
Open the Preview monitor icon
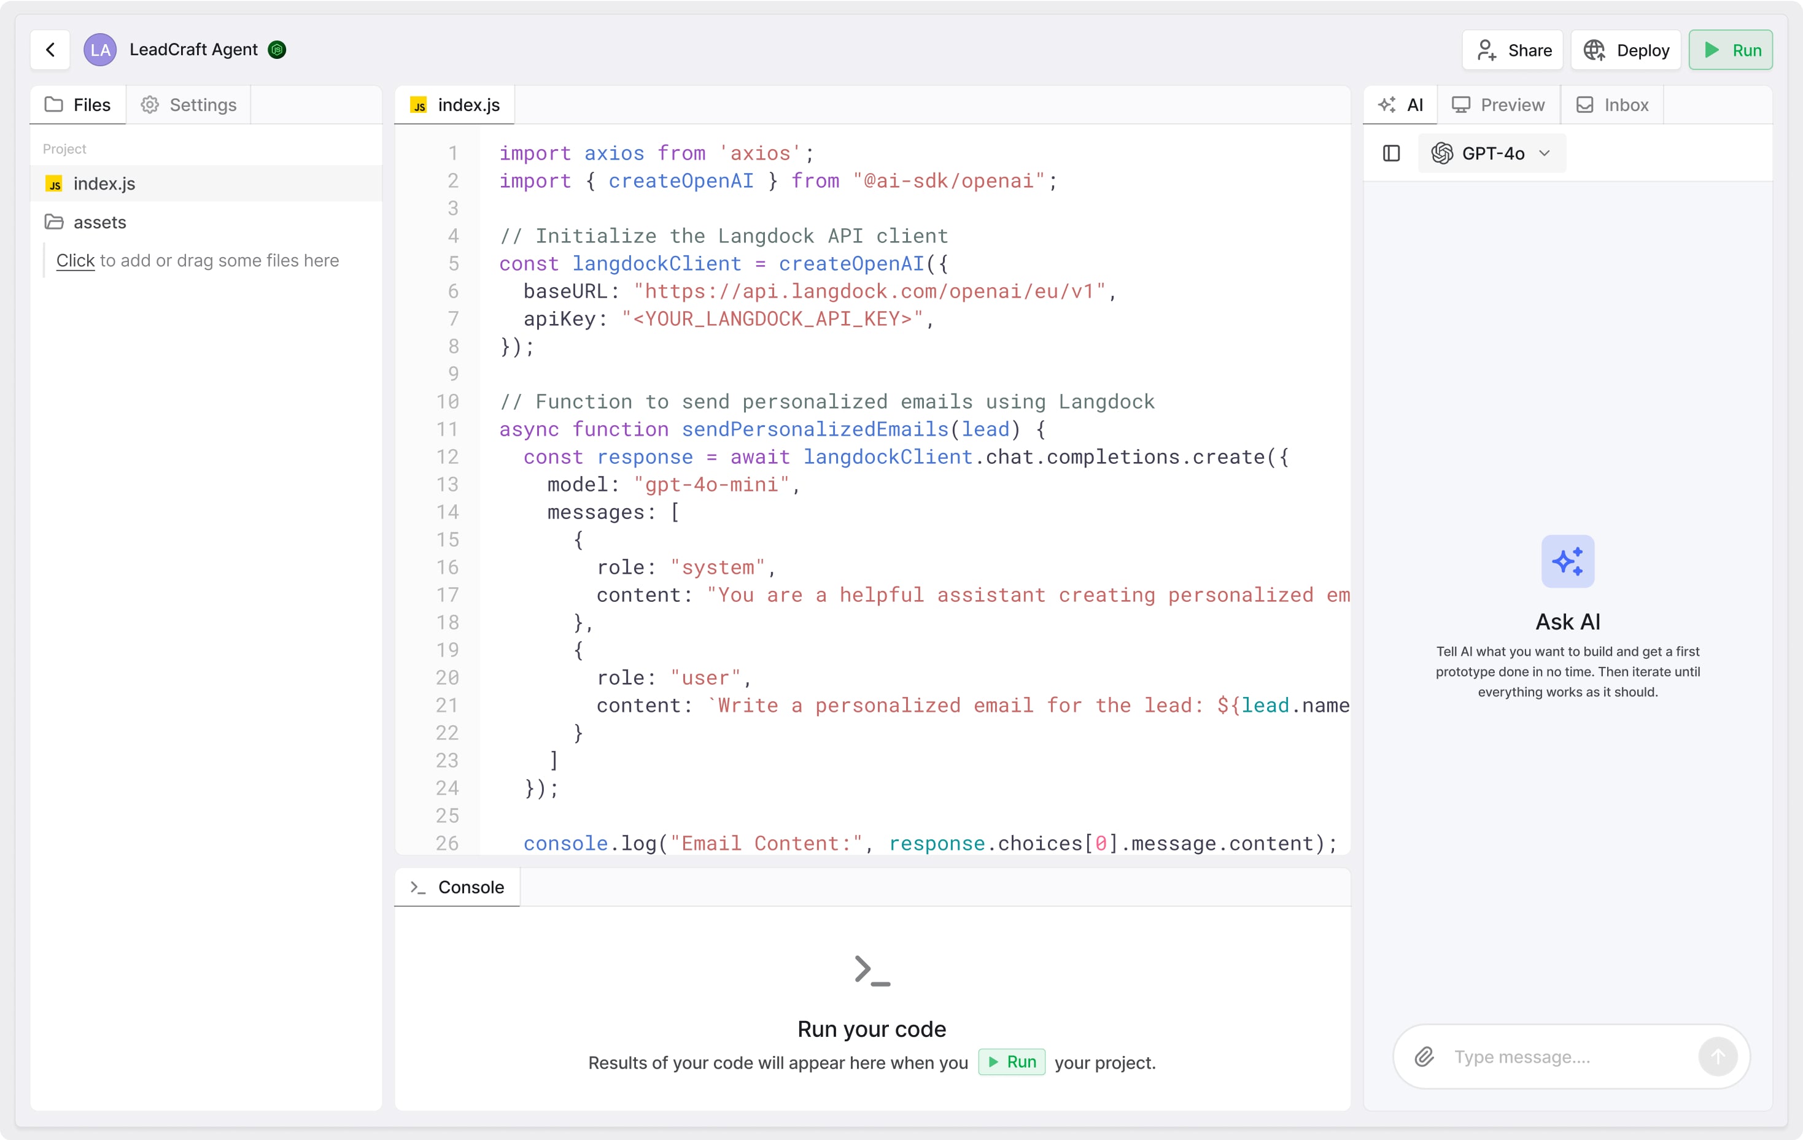pyautogui.click(x=1462, y=105)
